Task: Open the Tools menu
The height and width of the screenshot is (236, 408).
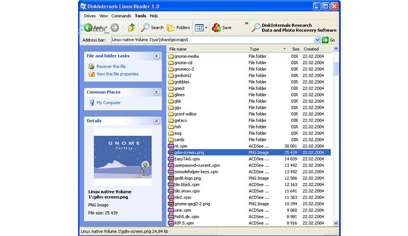Action: [140, 16]
